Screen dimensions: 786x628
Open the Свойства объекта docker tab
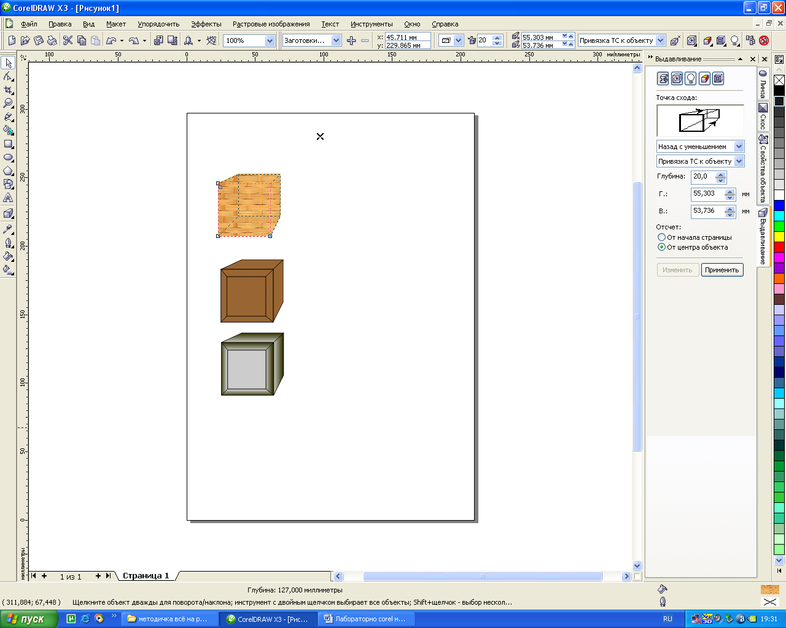coord(763,169)
